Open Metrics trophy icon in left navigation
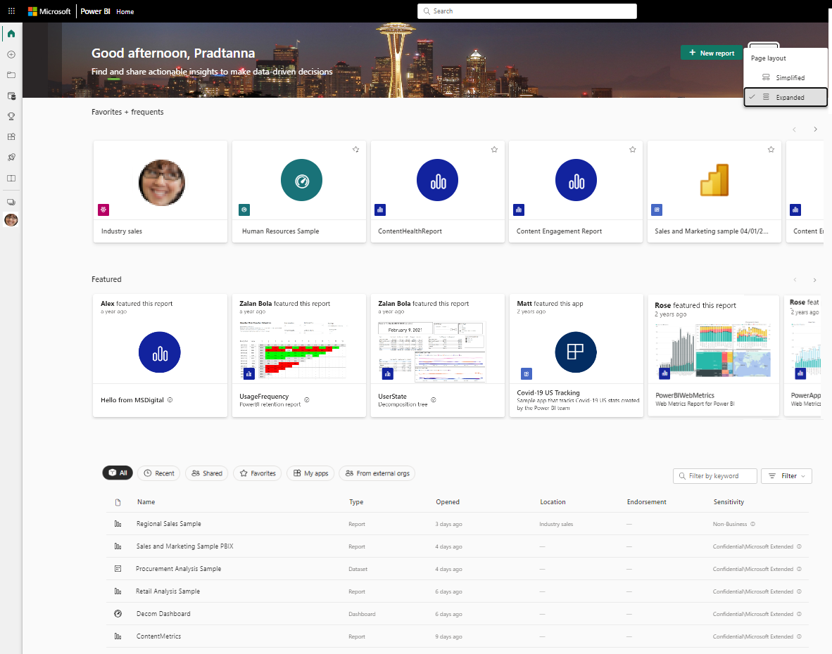The image size is (832, 654). click(11, 116)
